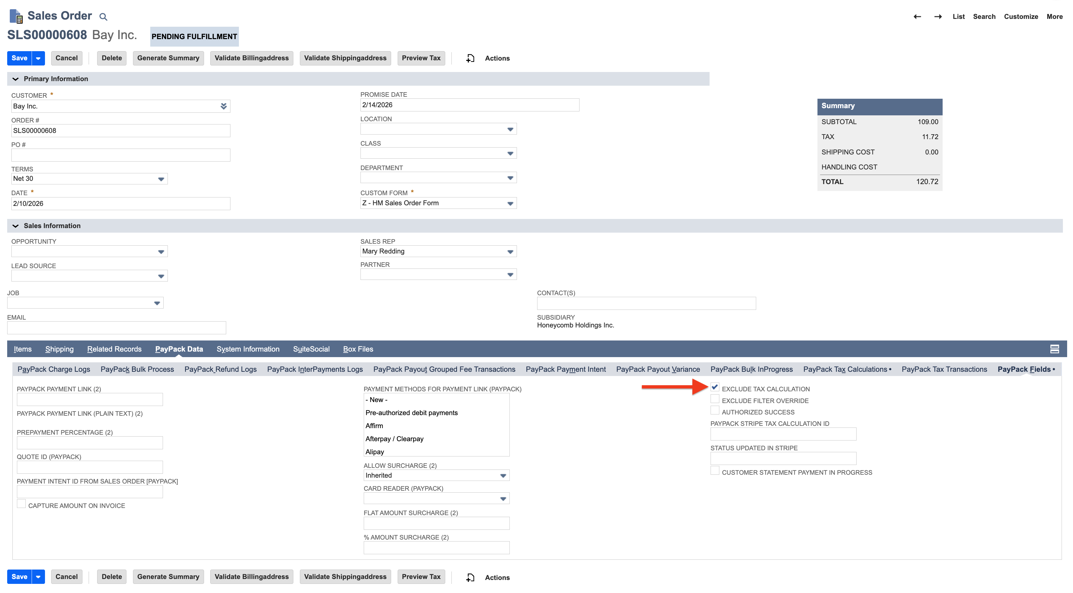The height and width of the screenshot is (593, 1073).
Task: Click the forward navigation arrow
Action: (938, 16)
